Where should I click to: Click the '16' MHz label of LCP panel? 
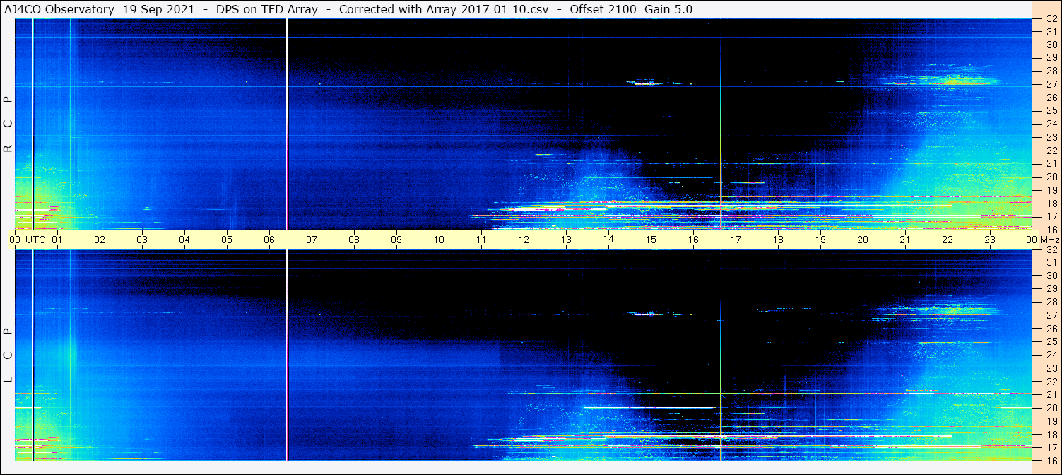(x=1051, y=460)
